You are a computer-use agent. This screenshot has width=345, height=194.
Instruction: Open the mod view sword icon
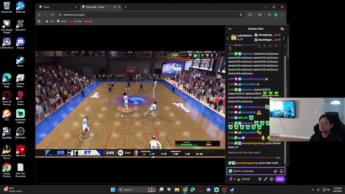click(x=265, y=179)
